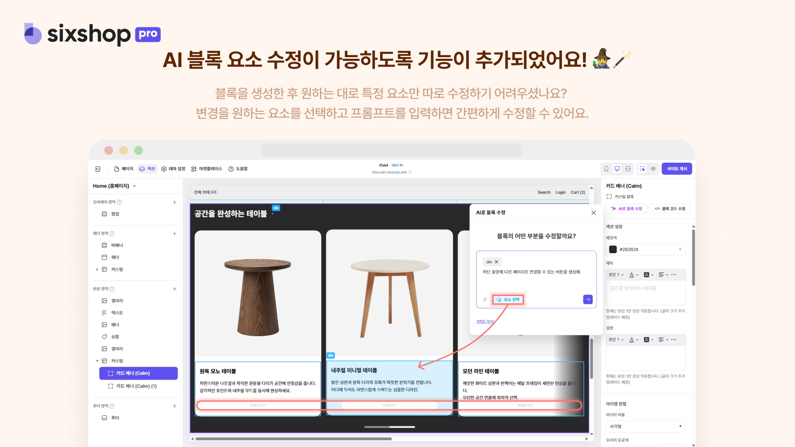The image size is (795, 447).
Task: Click the attachment paperclip icon
Action: pos(485,299)
